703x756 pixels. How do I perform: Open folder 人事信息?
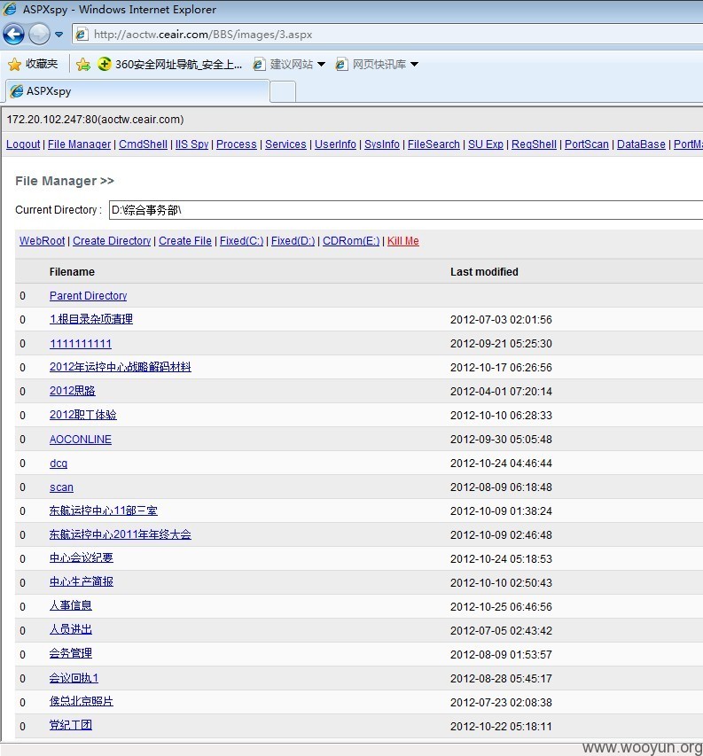click(70, 606)
